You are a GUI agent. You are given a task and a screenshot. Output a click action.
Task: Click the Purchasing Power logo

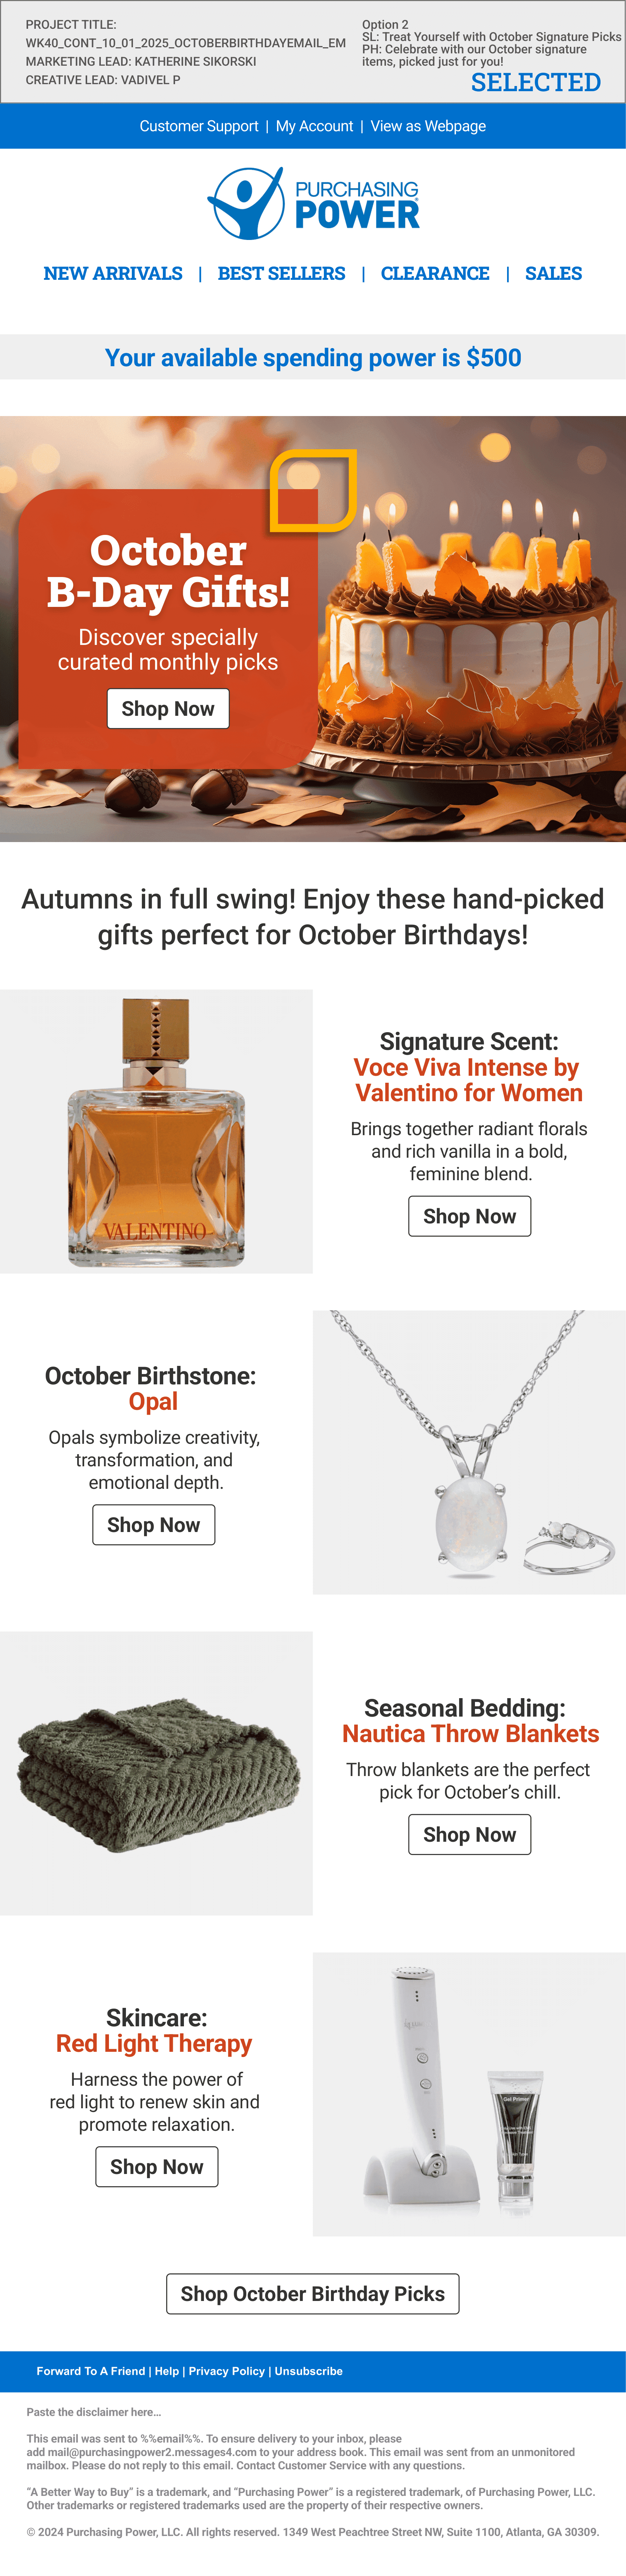pyautogui.click(x=313, y=203)
